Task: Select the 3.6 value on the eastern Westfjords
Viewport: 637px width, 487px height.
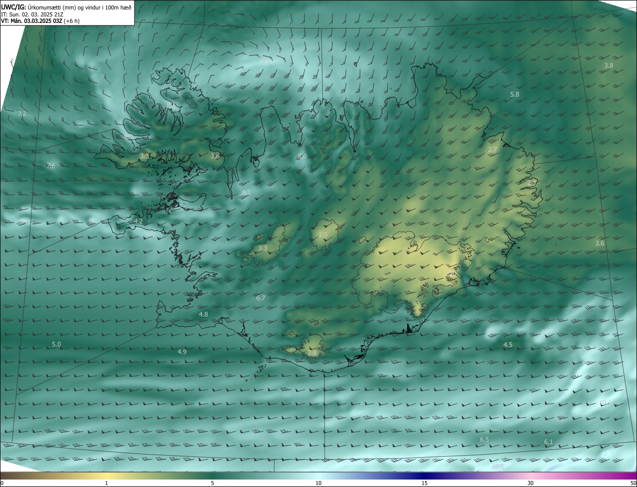Action: (215, 156)
